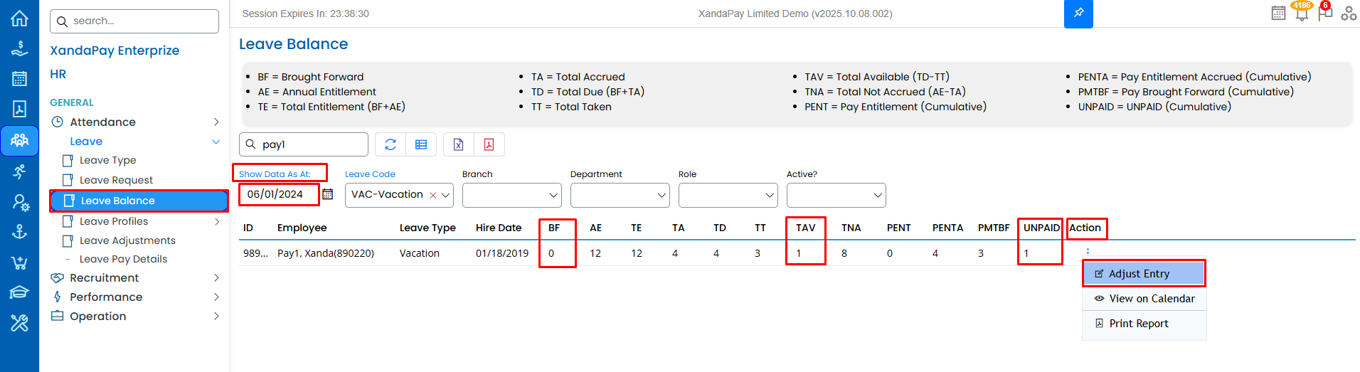Click the tools icon in the sidebar
Viewport: 1360px width, 372px height.
tap(19, 324)
